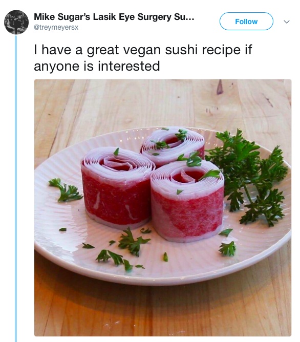Screen dimensions: 300x342
Task: Click the rear roll topped with parsley
Action: (x=173, y=144)
